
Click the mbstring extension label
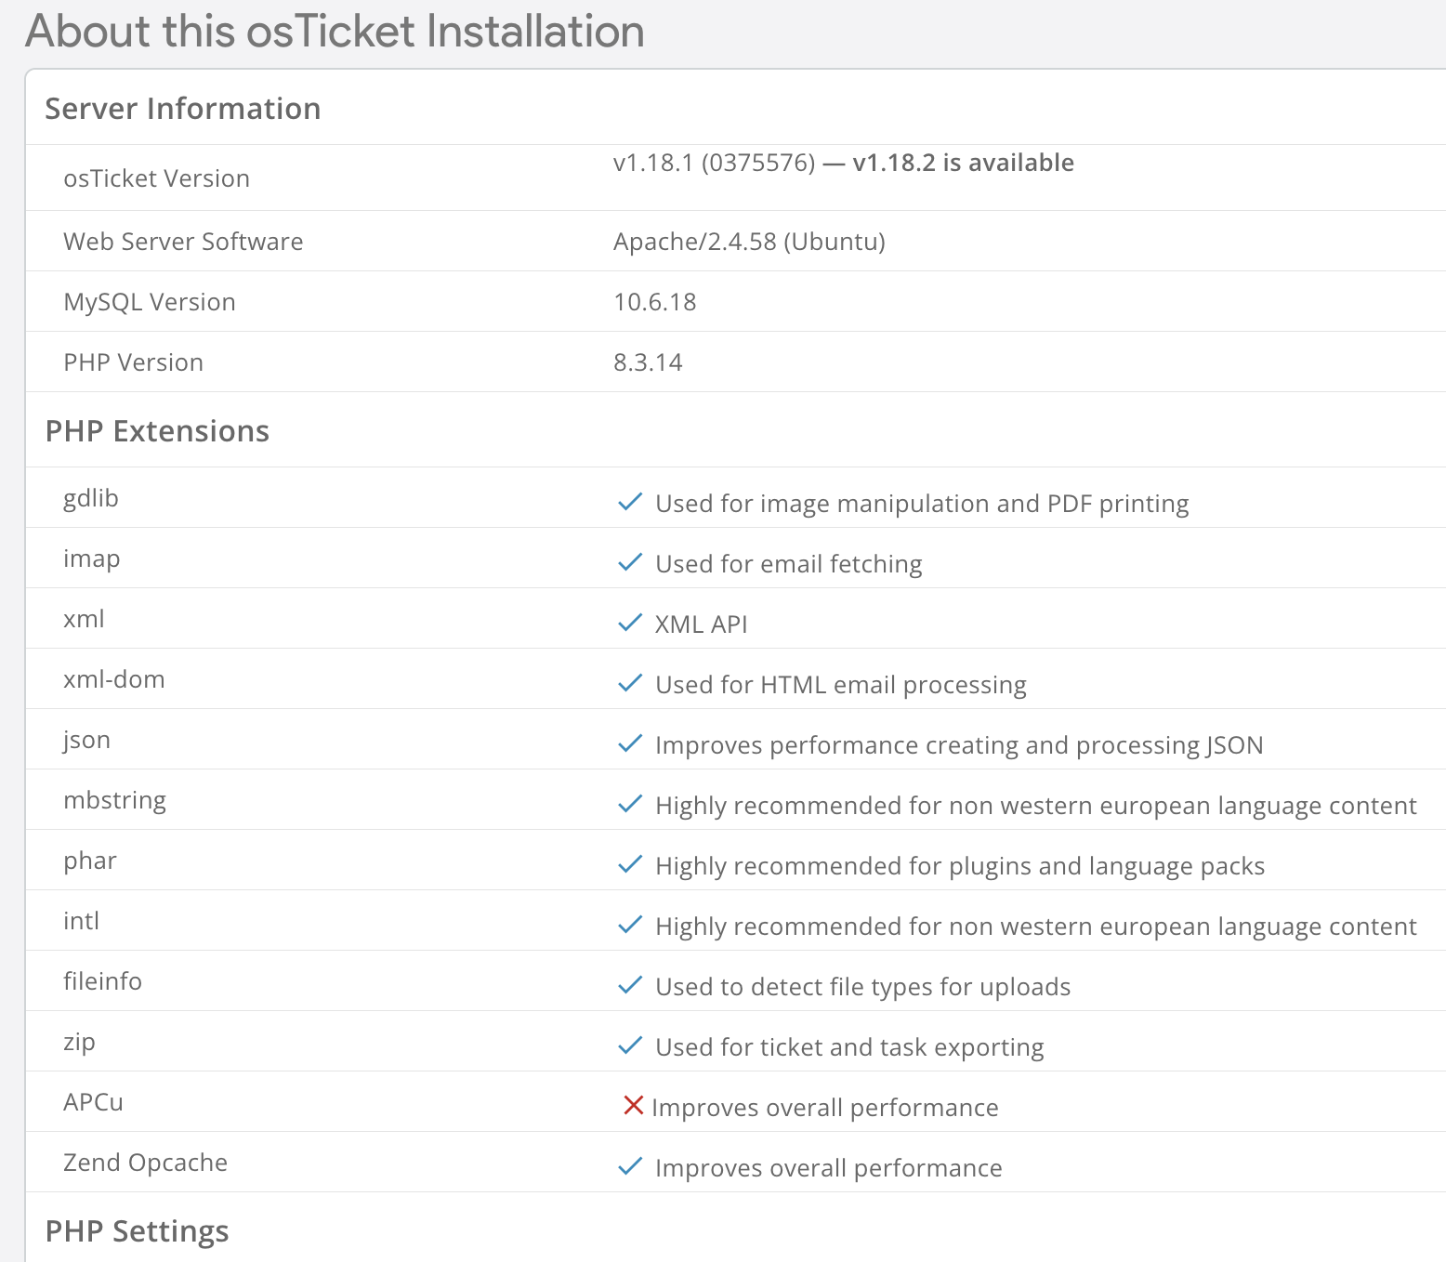point(114,800)
